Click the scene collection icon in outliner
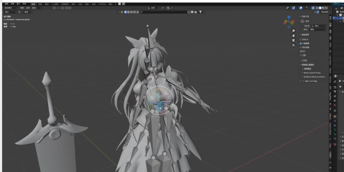Viewport: 344px width, 172px height. [x=338, y=12]
